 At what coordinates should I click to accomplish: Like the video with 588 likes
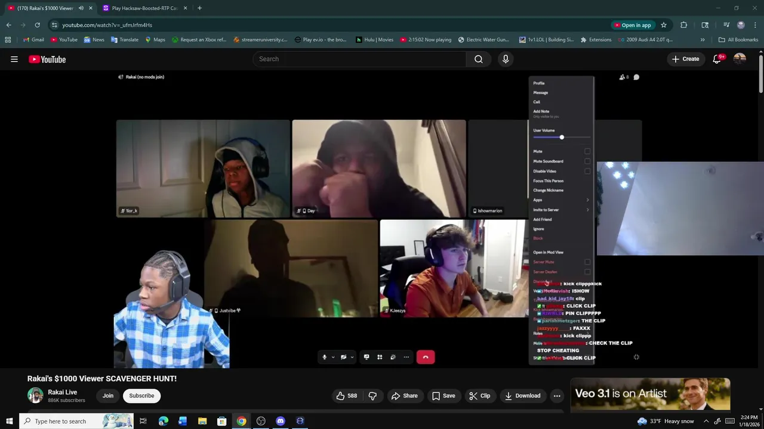(347, 396)
